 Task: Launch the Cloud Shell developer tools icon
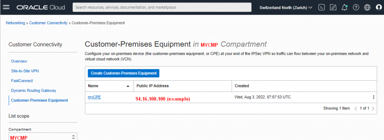click(321, 7)
